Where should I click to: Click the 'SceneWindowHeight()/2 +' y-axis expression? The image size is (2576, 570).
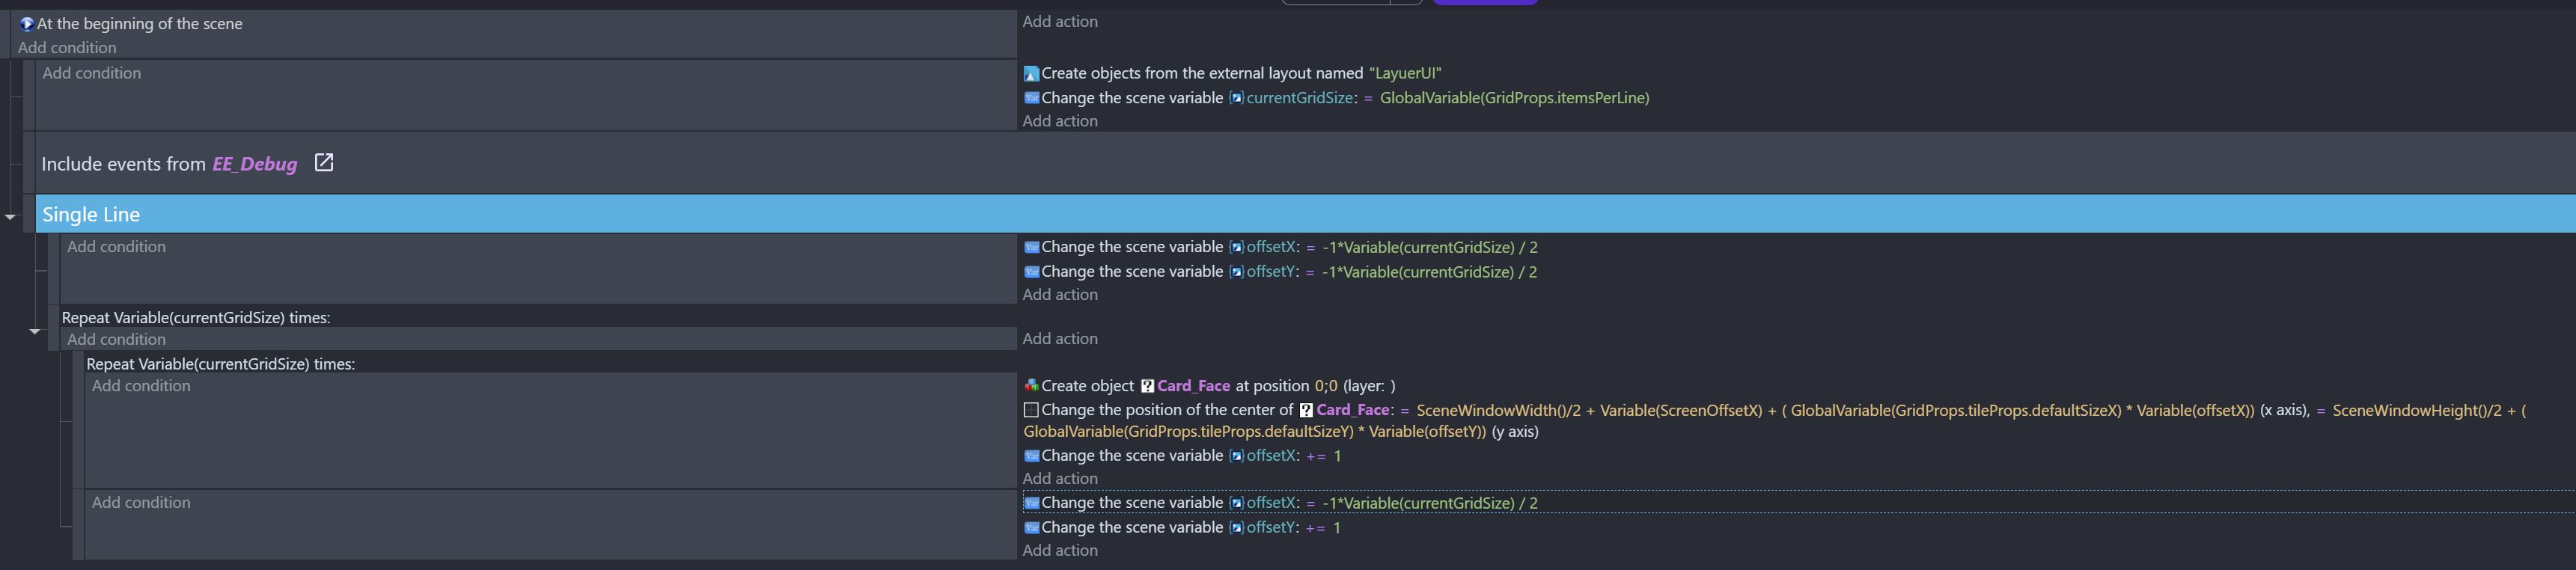(x=2425, y=410)
